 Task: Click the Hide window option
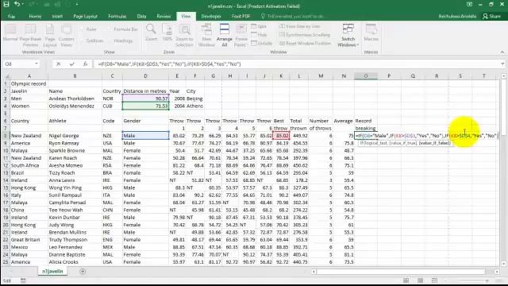point(260,35)
